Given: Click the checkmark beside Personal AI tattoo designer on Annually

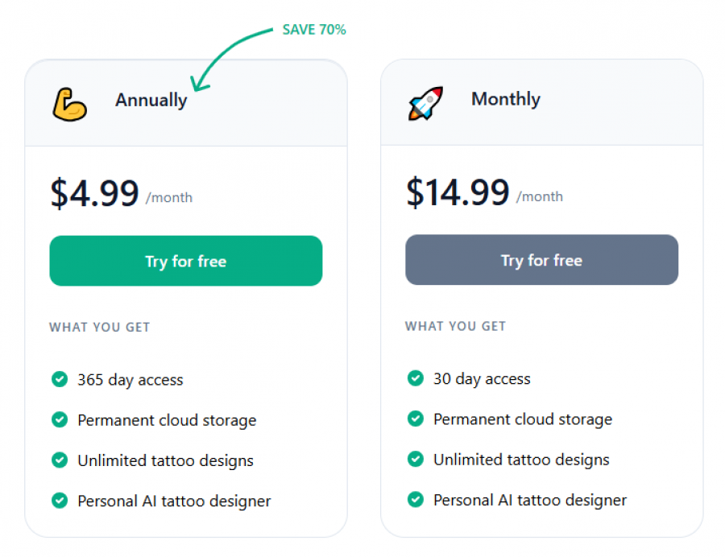Looking at the screenshot, I should [x=60, y=501].
